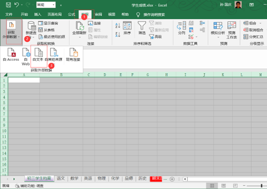Click the 分类汇总 subtotal button
The image size is (267, 189).
coord(253,37)
